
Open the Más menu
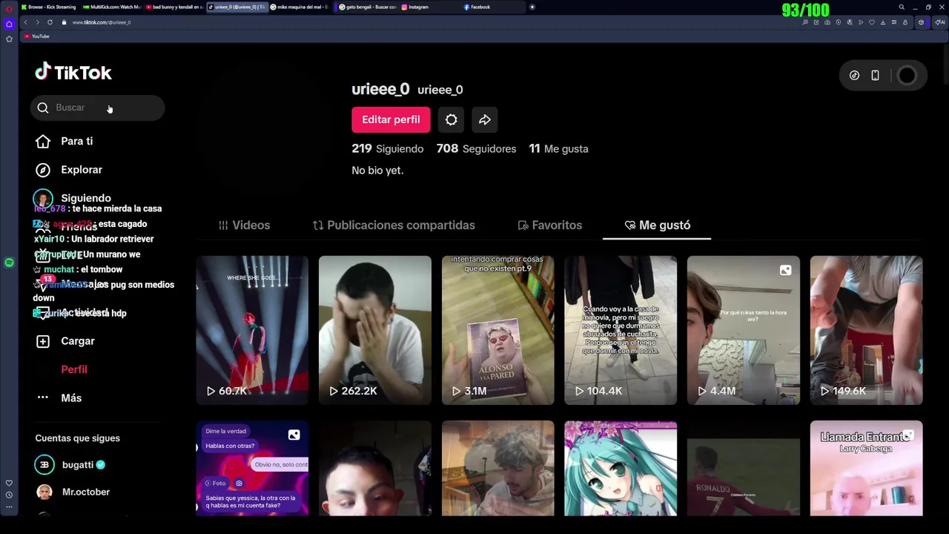click(x=71, y=398)
